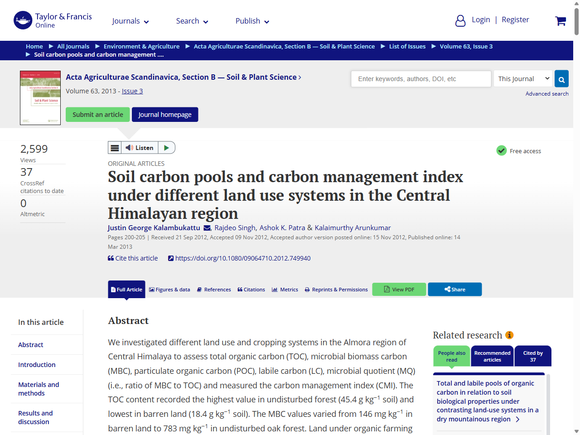Viewport: 580px width, 435px height.
Task: Click Advanced search link
Action: pyautogui.click(x=547, y=94)
